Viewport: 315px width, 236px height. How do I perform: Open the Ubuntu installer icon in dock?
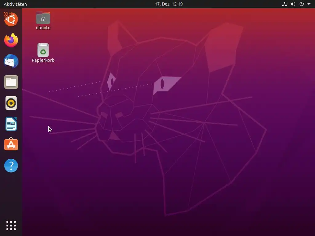(11, 19)
